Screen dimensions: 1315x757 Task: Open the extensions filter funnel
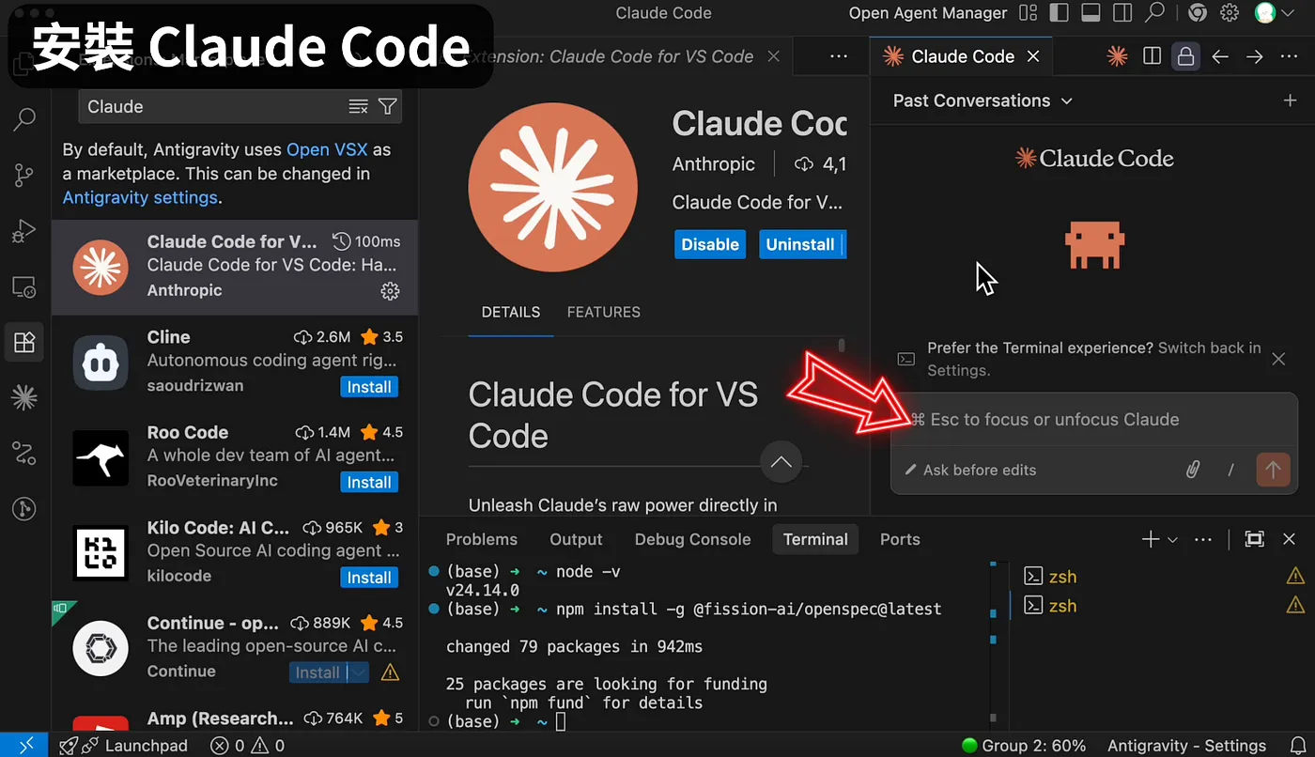387,106
